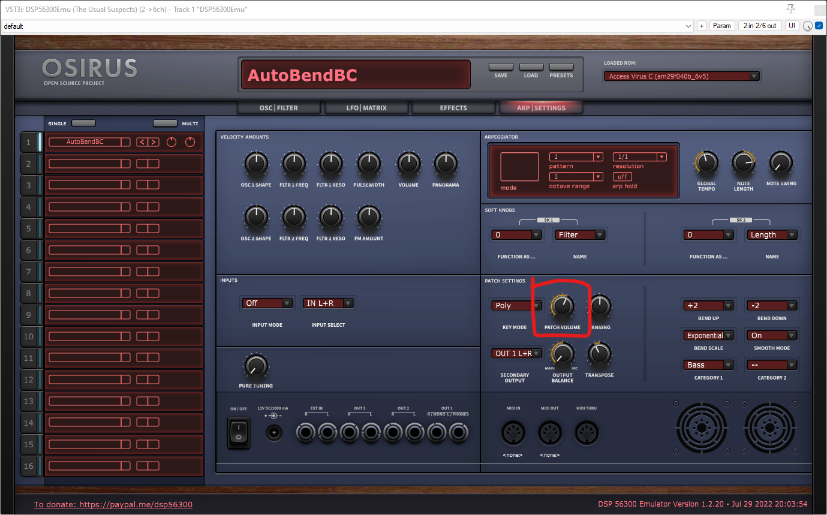Image resolution: width=827 pixels, height=515 pixels.
Task: Click the Pulsewidth velocity knob
Action: (369, 164)
